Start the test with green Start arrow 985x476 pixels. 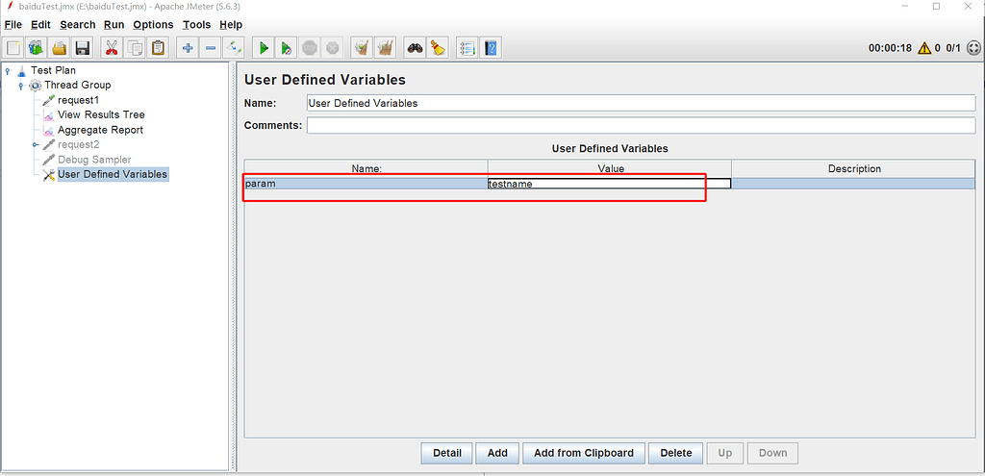264,48
